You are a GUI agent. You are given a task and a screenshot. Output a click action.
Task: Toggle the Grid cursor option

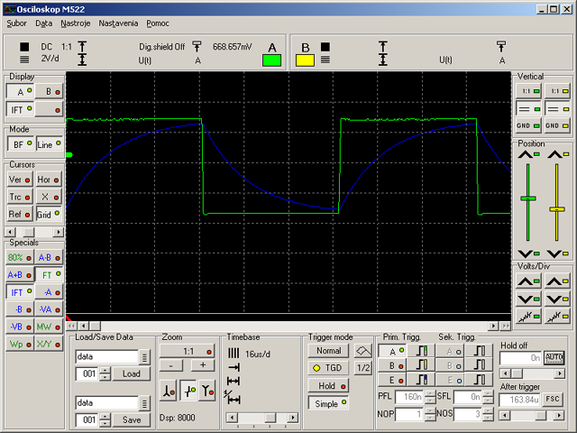(x=48, y=215)
